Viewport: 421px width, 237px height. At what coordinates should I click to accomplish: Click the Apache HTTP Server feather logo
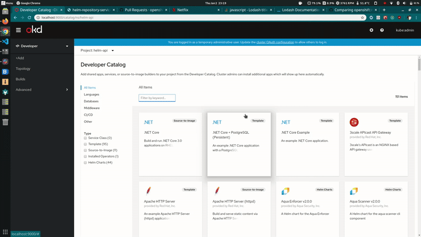(148, 191)
